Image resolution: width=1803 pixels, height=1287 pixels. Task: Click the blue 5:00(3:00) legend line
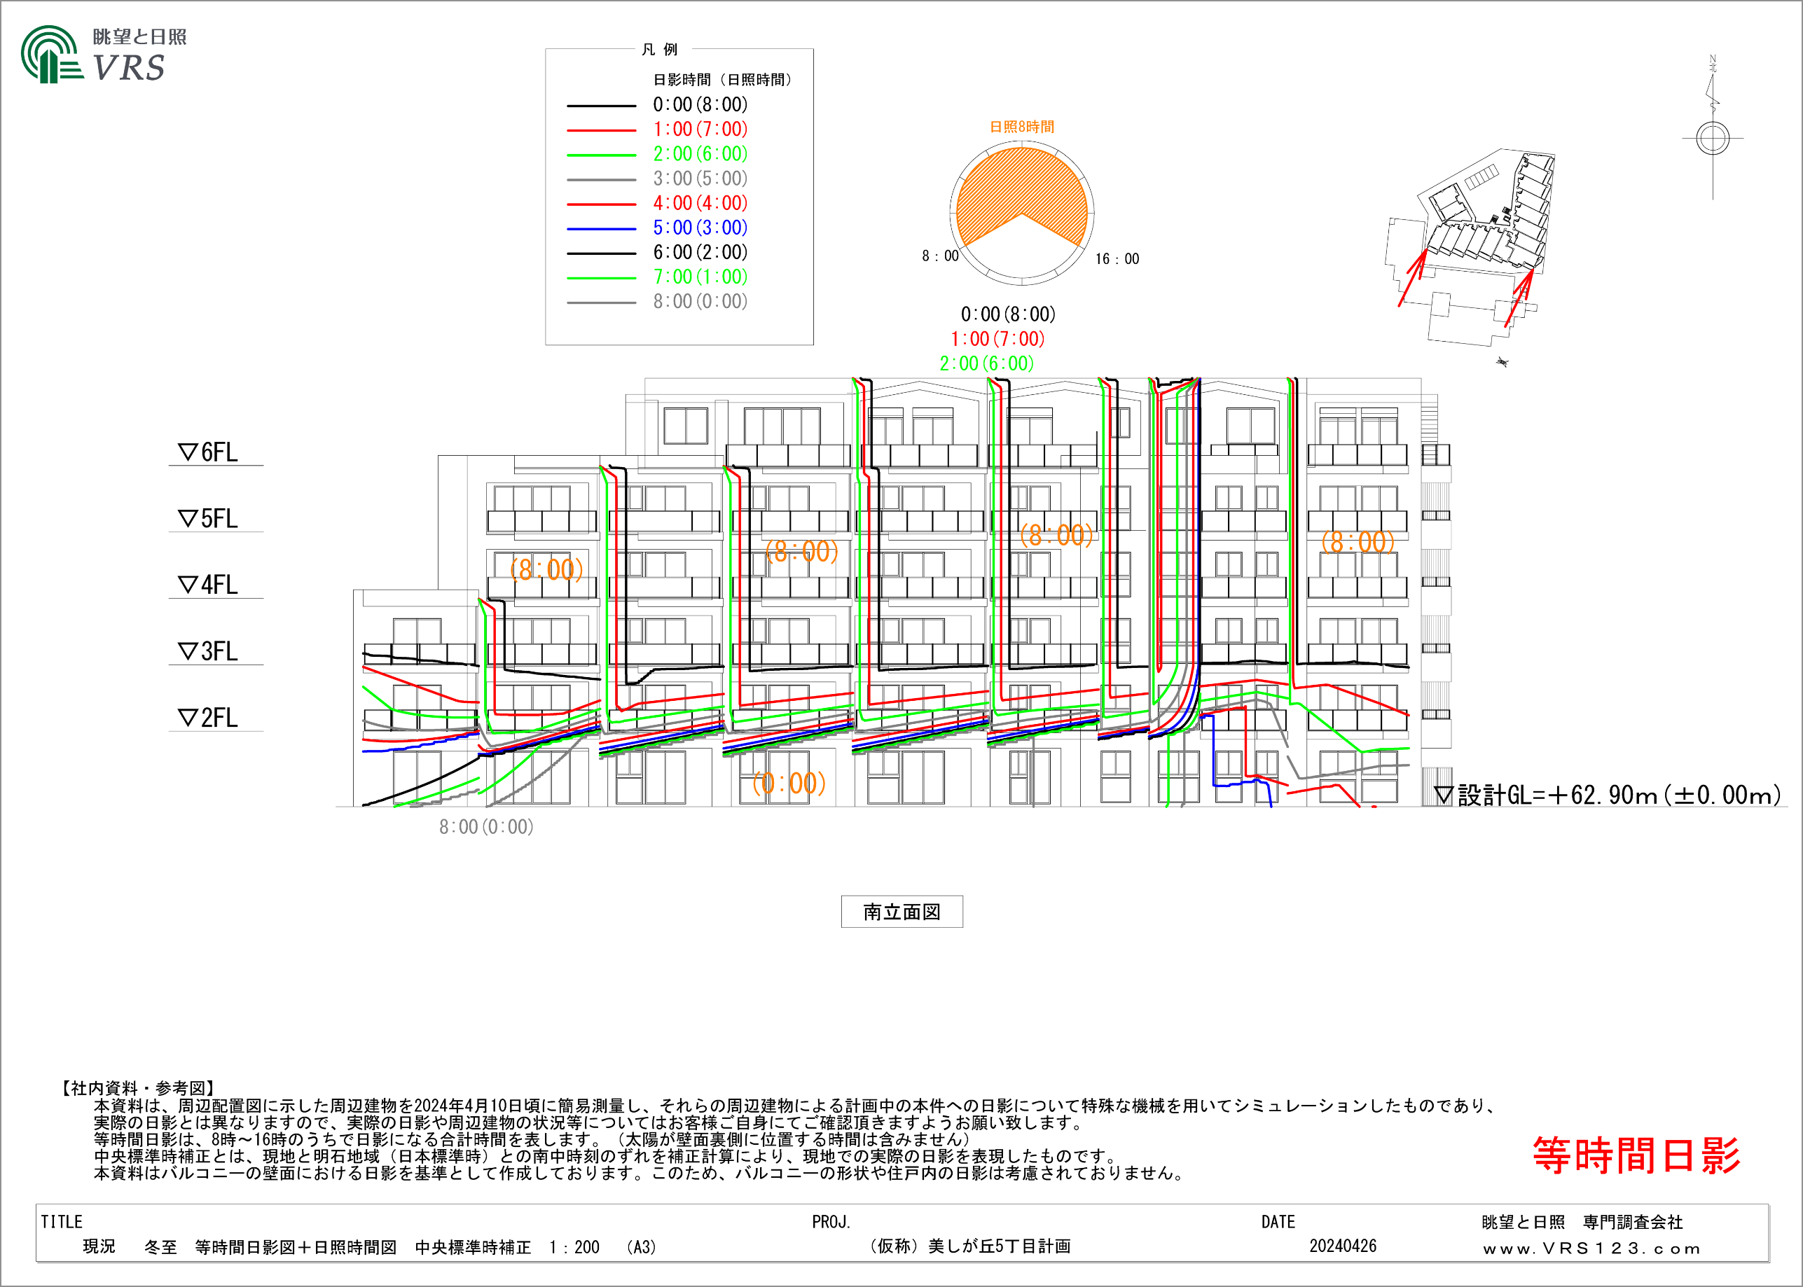[602, 229]
